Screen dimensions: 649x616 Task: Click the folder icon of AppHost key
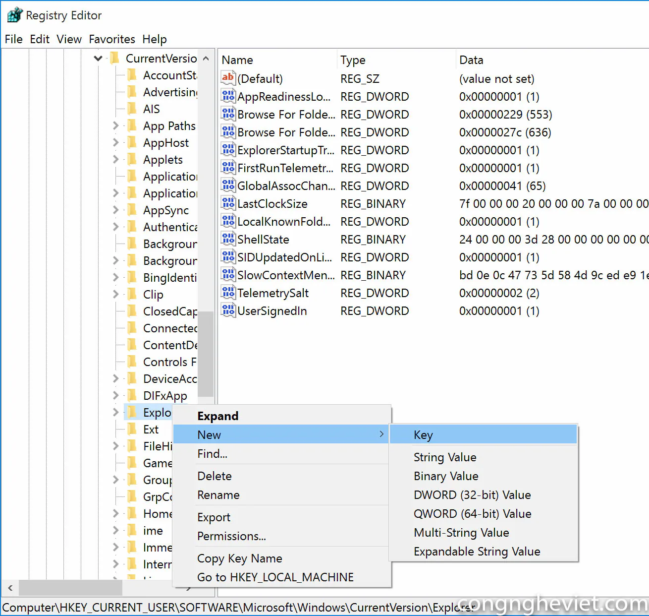tap(132, 142)
